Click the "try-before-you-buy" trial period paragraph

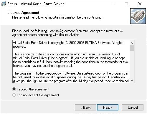tap(71, 77)
